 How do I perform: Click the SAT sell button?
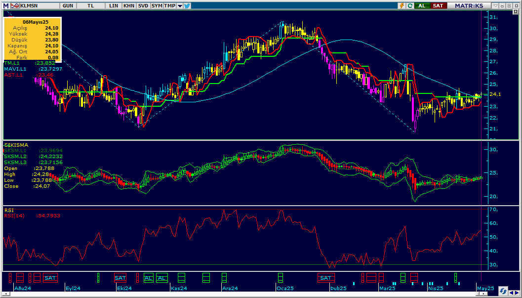point(439,5)
